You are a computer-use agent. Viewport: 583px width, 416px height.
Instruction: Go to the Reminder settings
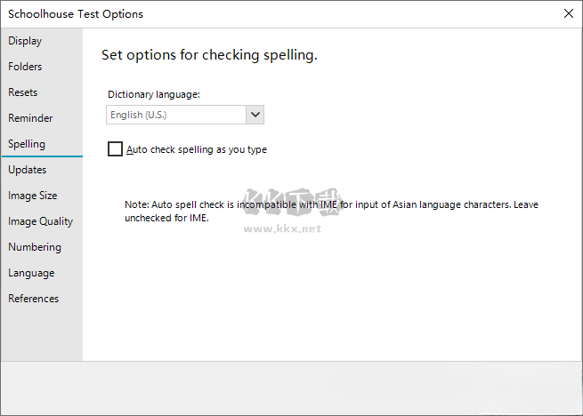point(30,118)
